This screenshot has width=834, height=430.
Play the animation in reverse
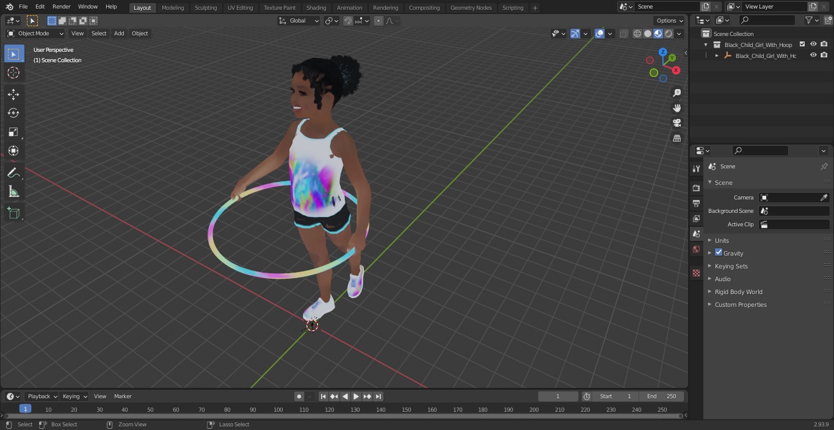pyautogui.click(x=345, y=396)
